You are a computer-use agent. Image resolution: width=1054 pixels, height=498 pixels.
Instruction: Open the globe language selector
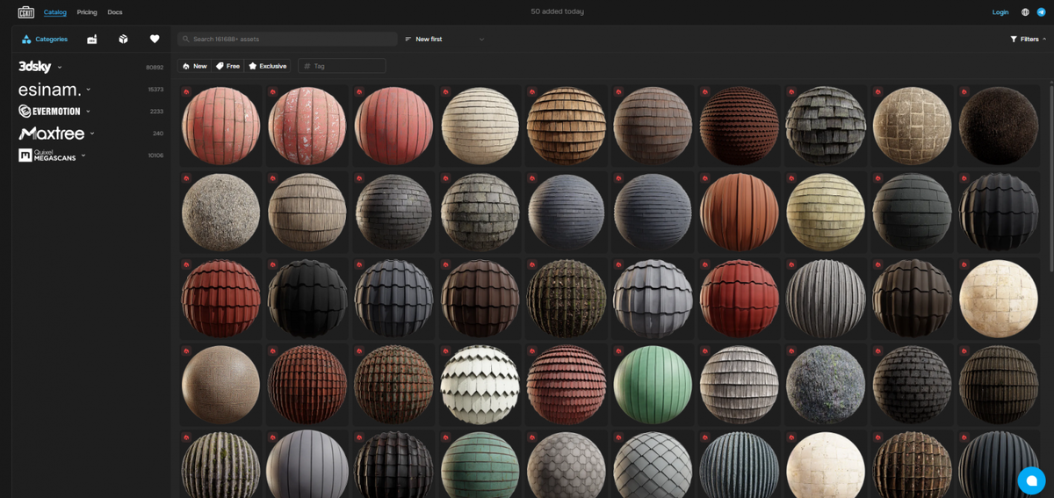[1025, 12]
